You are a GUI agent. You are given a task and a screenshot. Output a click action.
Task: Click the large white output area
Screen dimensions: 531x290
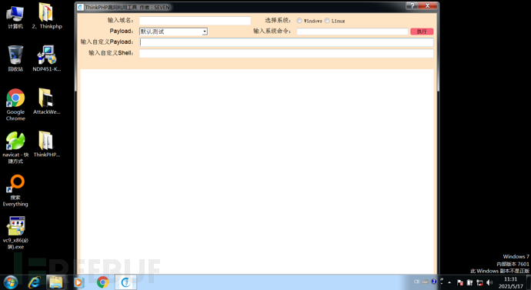coord(257,172)
